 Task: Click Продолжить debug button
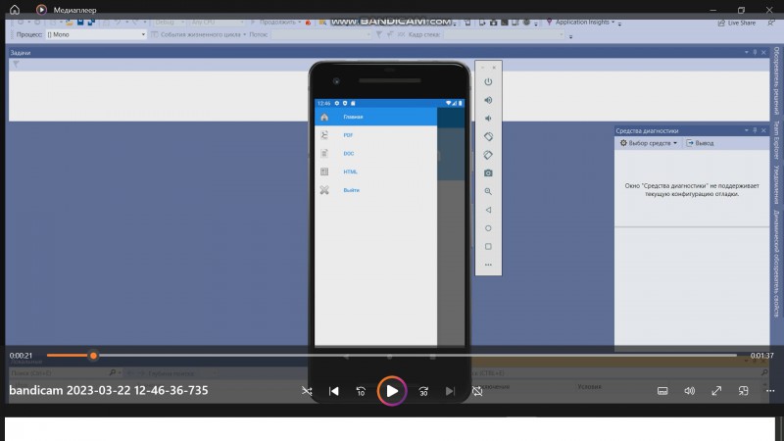pyautogui.click(x=275, y=22)
